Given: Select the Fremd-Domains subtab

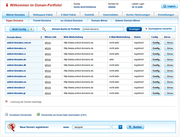Looking at the screenshot, I should tap(42, 20).
